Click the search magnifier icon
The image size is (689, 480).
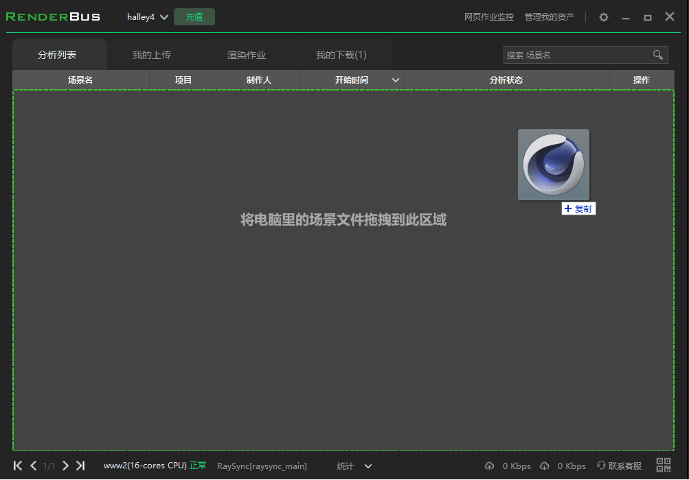coord(658,55)
